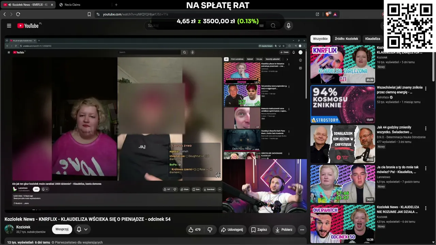Switch to the Koziołek News browser tab

tap(27, 5)
